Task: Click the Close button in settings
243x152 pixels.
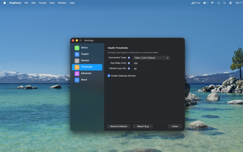Action: (175, 126)
